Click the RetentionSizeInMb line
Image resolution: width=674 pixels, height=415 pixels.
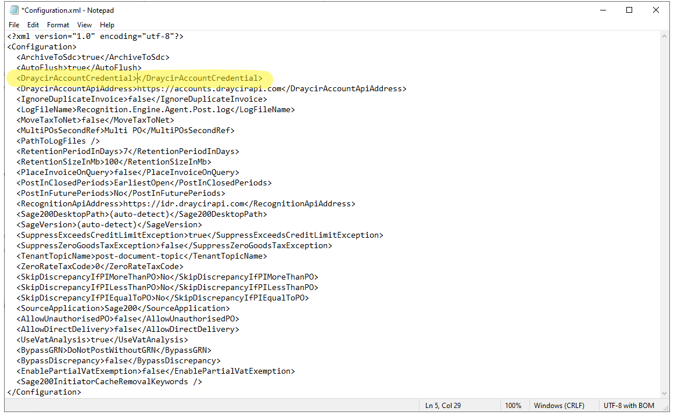pyautogui.click(x=114, y=162)
